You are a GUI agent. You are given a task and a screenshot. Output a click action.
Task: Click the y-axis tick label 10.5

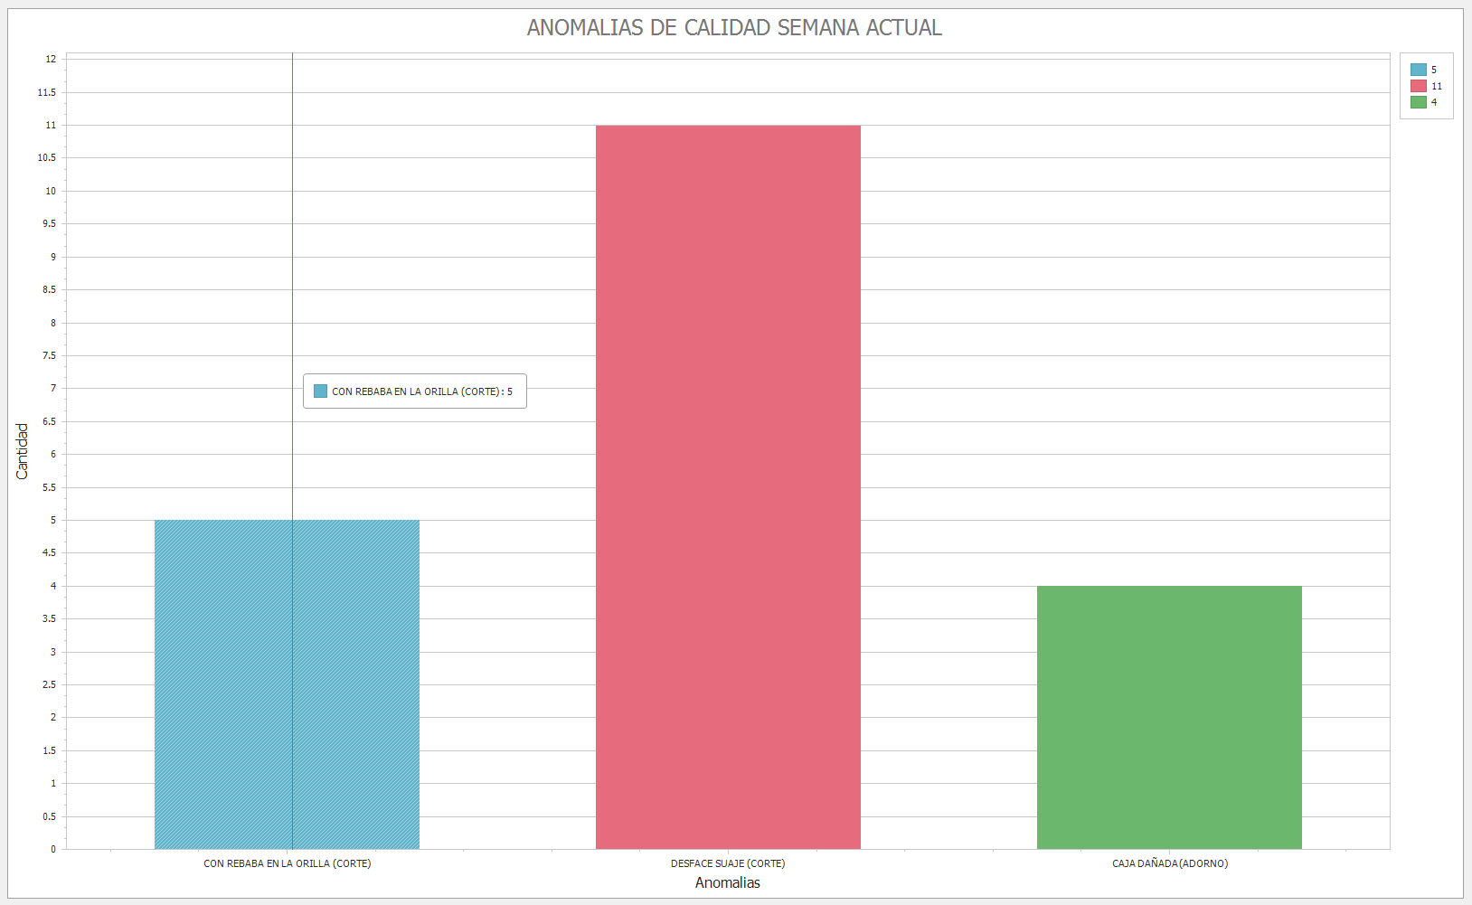[46, 157]
